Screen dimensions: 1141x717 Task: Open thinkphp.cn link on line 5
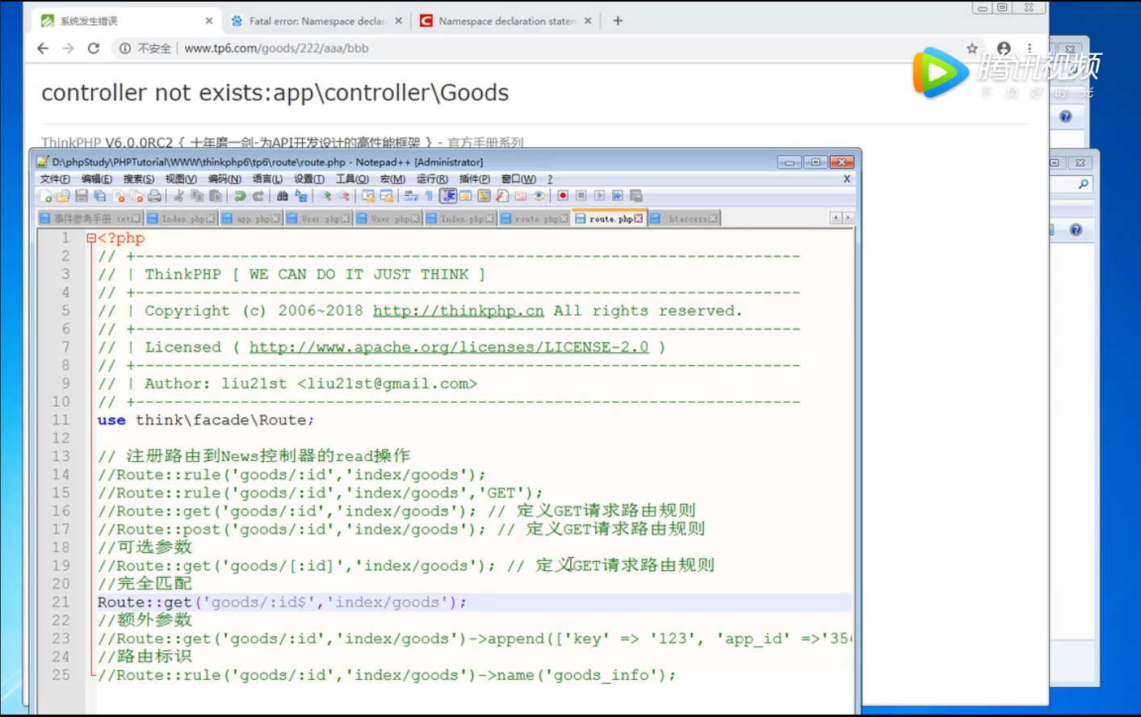tap(459, 311)
